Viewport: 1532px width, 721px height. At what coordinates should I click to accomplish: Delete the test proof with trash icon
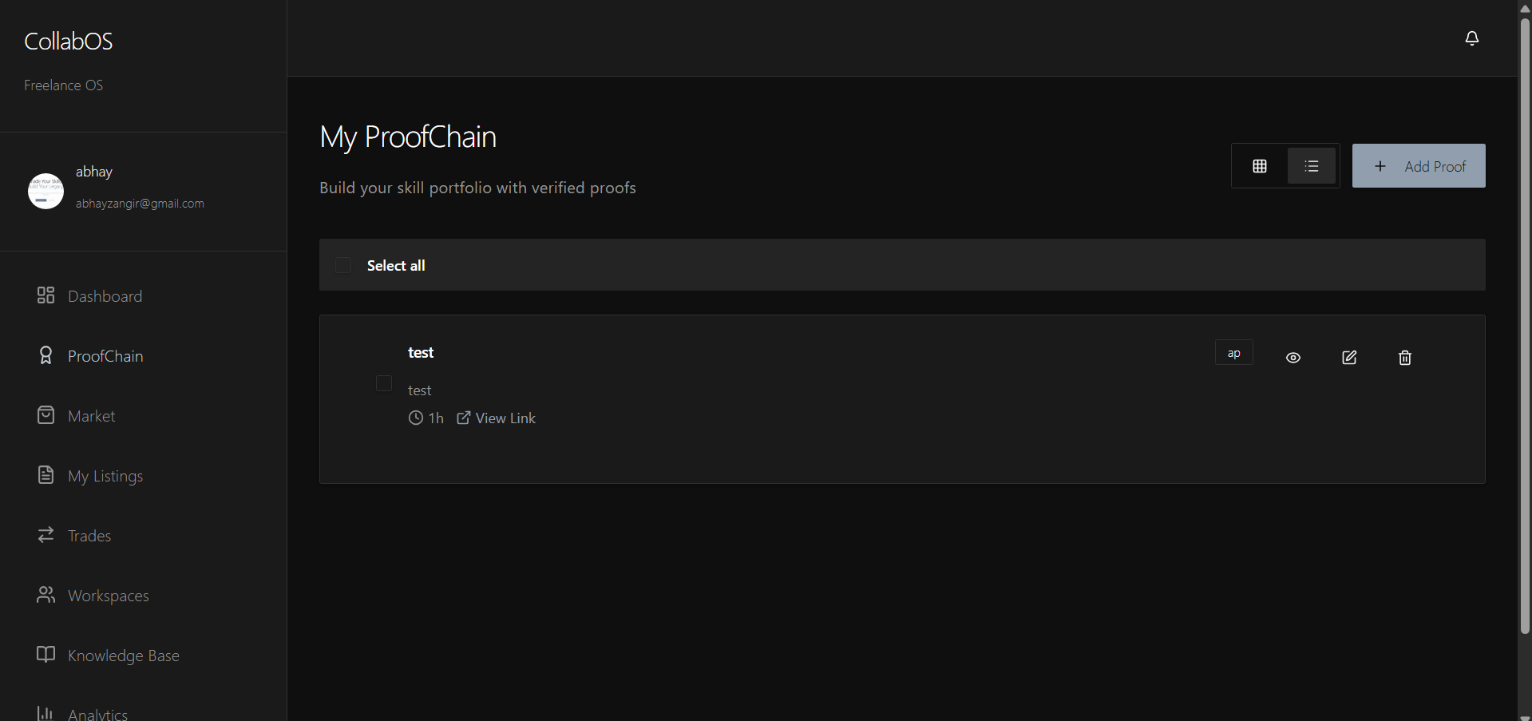tap(1405, 358)
